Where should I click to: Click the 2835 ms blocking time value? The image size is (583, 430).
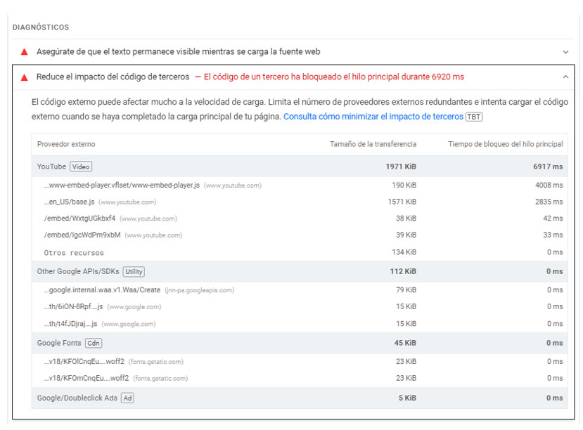tap(549, 202)
